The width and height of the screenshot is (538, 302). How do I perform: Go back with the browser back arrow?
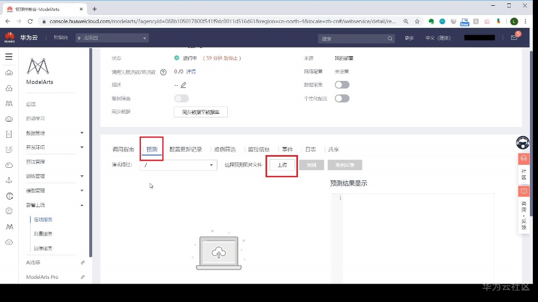pos(8,21)
